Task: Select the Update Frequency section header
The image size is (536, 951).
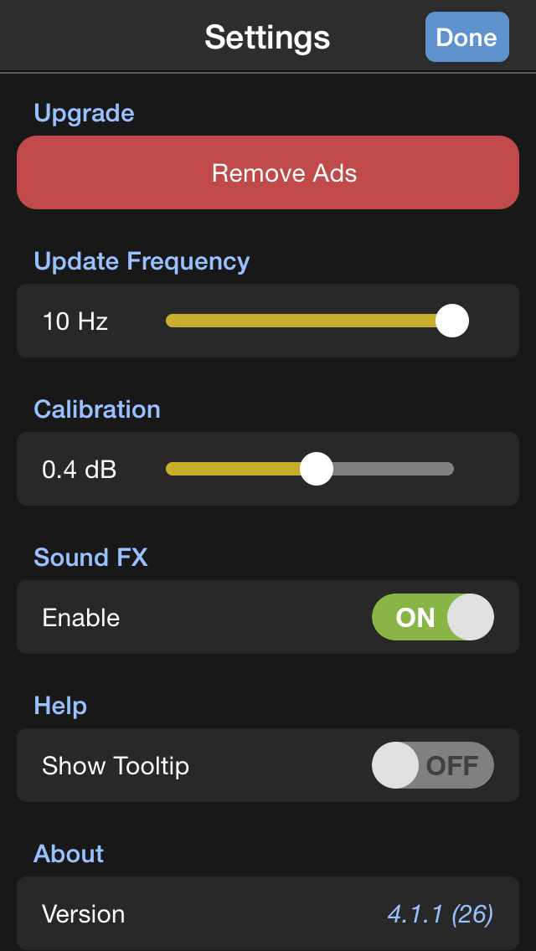Action: (142, 261)
